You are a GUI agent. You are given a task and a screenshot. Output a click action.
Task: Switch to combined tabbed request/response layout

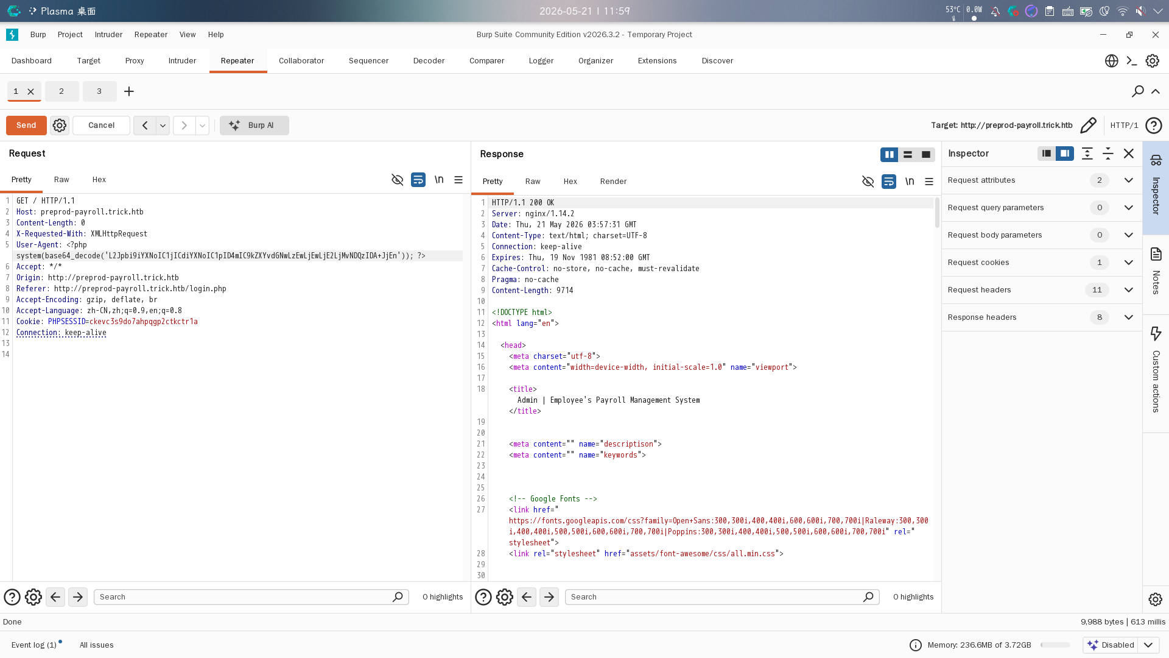926,155
